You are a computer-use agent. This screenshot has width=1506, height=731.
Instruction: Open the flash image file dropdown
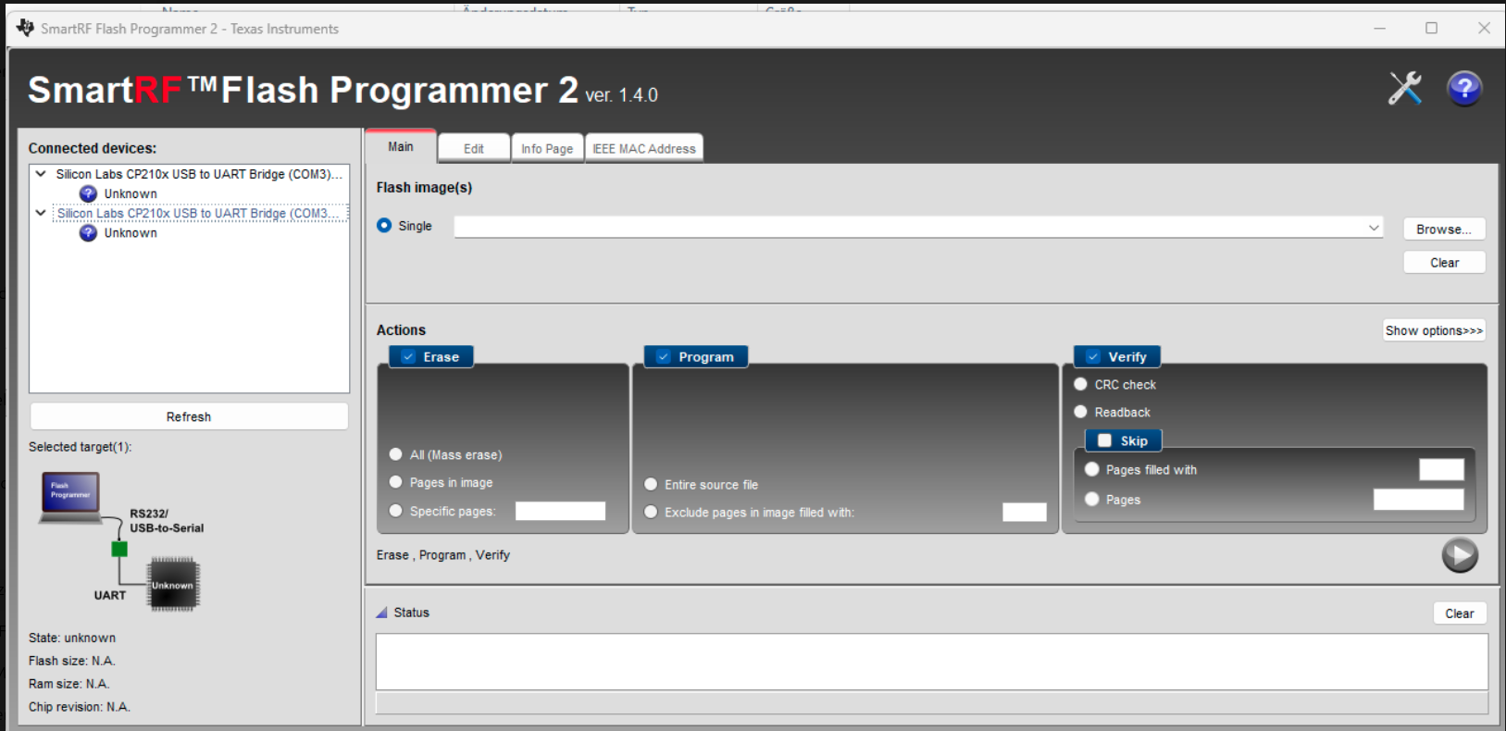(1374, 228)
